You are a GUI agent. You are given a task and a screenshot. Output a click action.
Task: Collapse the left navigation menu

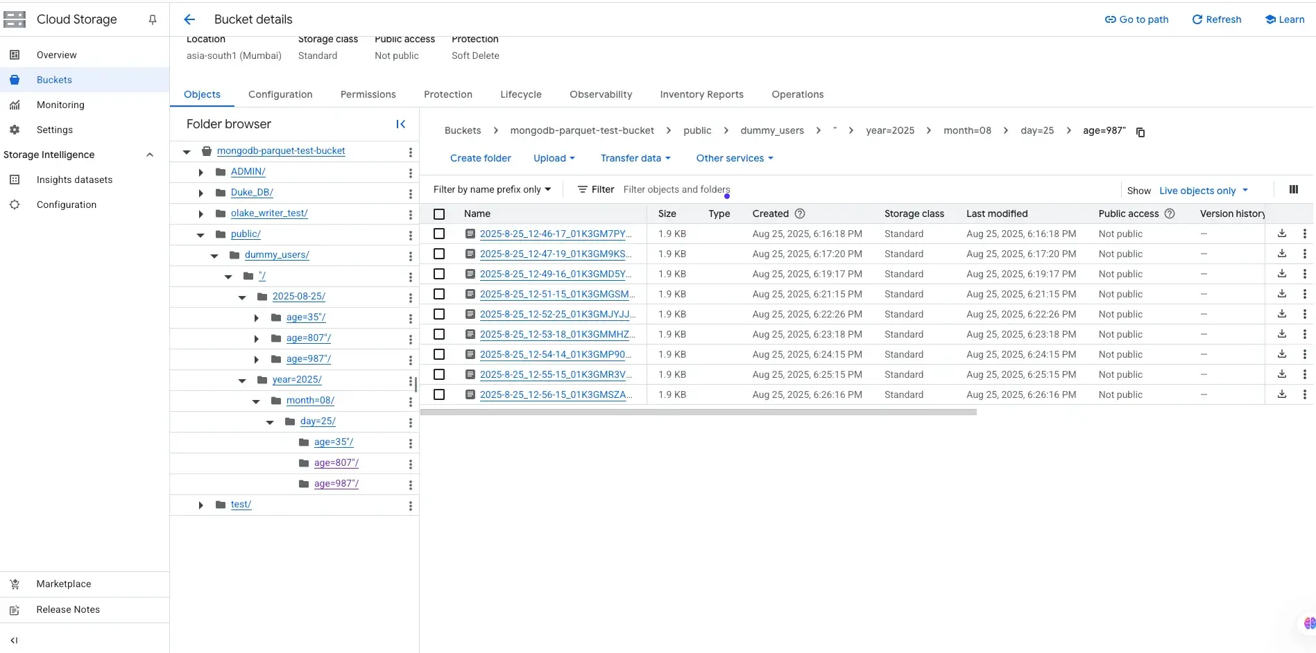point(14,641)
